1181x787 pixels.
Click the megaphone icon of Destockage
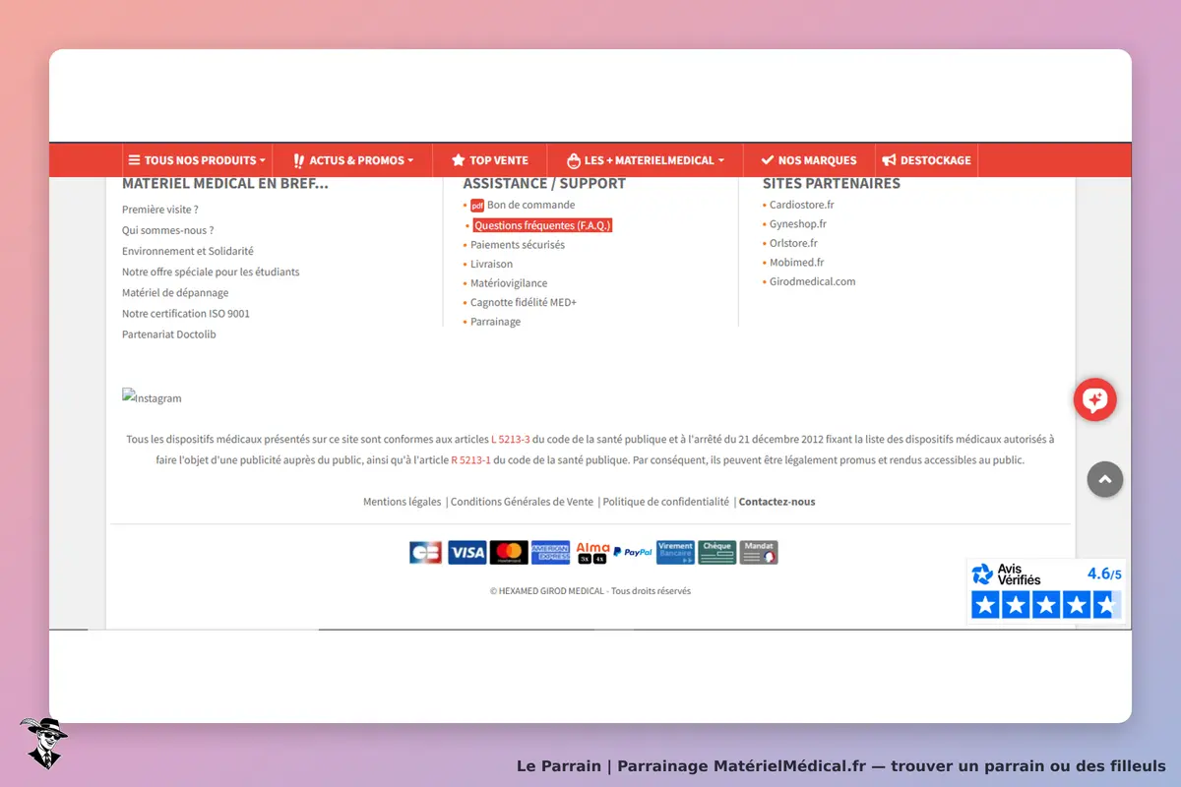click(x=889, y=160)
